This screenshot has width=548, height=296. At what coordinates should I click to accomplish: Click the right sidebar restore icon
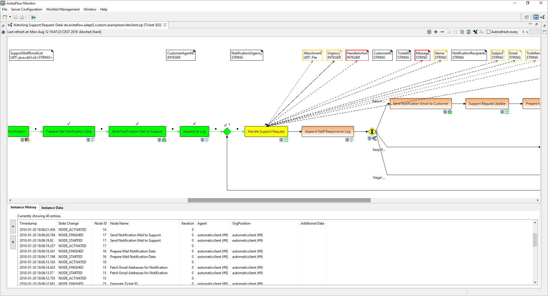545,26
